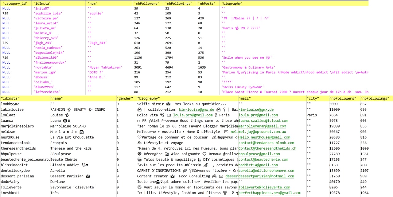The height and width of the screenshot is (197, 393).
Task: Open the mel.jay@optusnet.com.au email link
Action: 262,132
